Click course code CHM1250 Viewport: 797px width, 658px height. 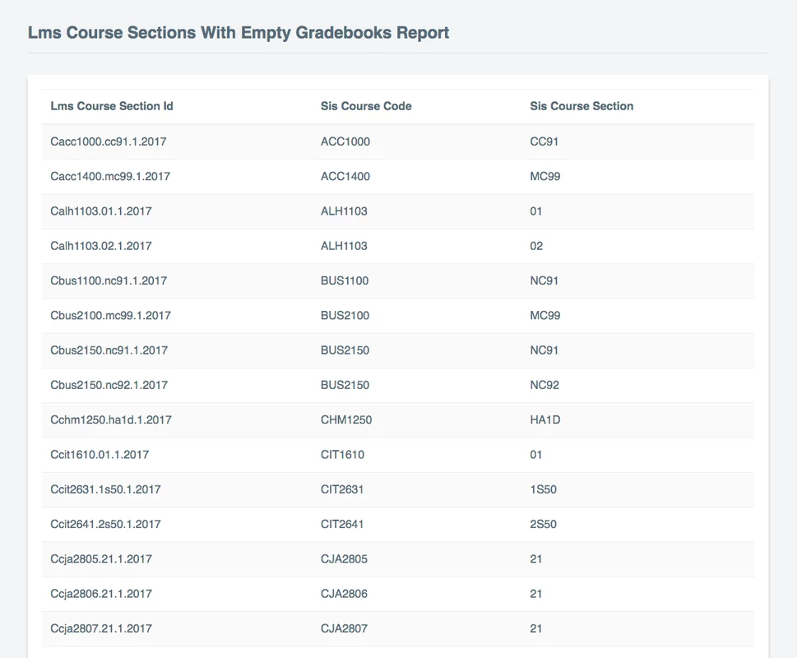tap(346, 420)
